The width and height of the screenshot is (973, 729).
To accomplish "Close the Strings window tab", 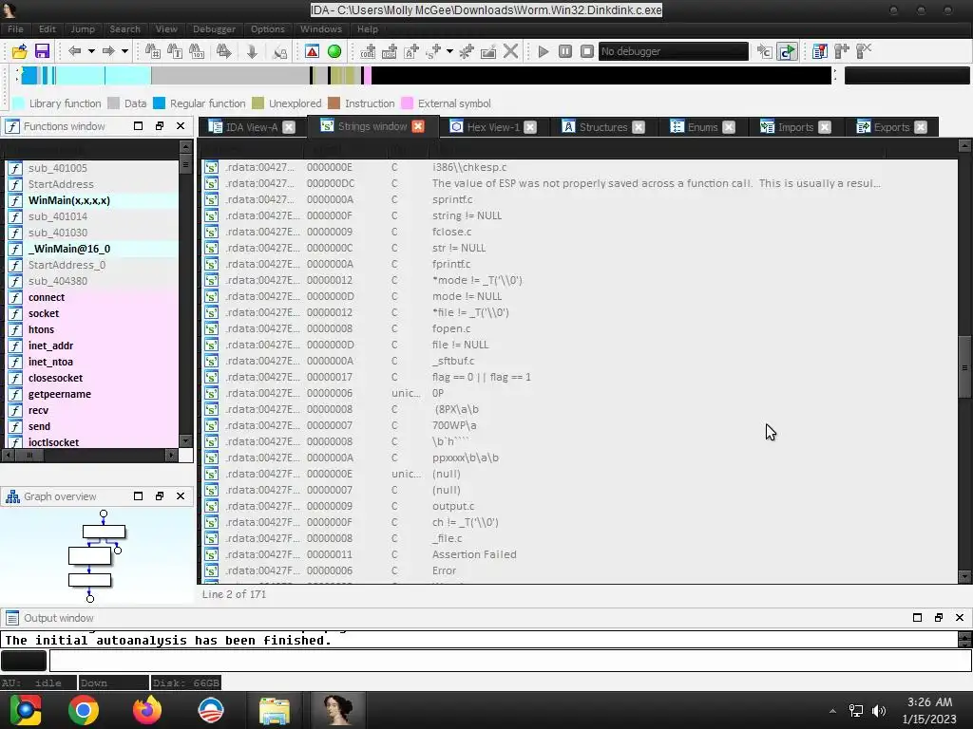I will point(418,126).
